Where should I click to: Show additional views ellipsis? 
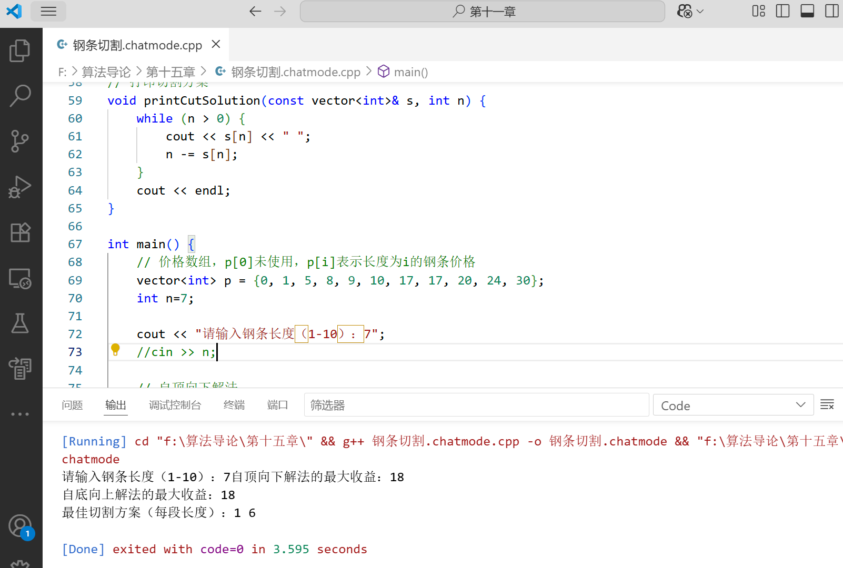tap(20, 414)
